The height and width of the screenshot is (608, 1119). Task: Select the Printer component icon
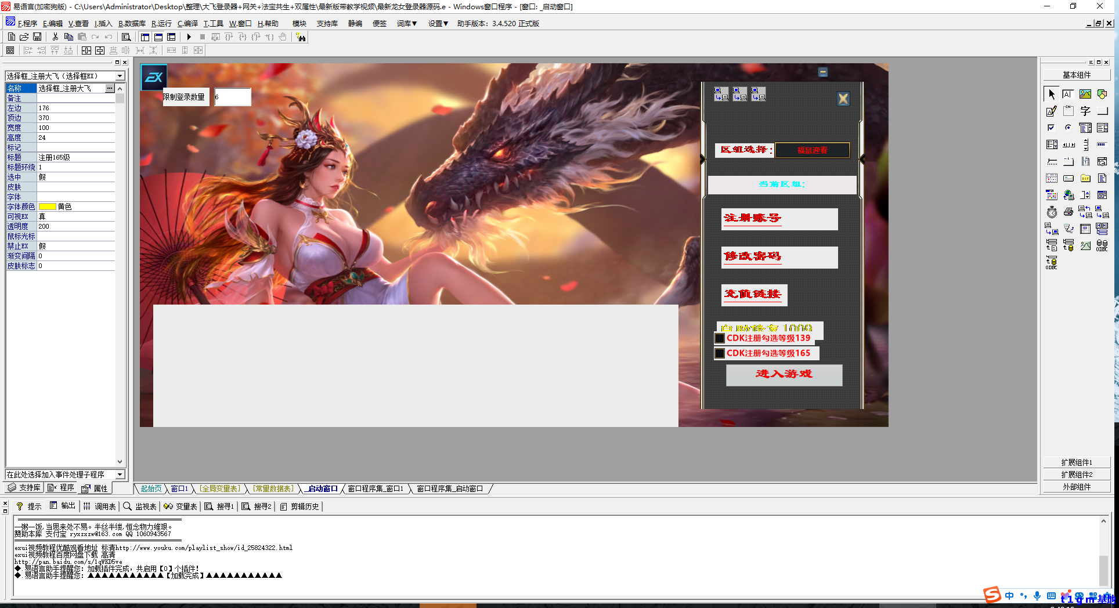tap(1068, 212)
